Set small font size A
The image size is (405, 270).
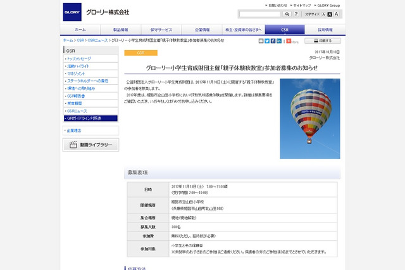tap(323, 15)
